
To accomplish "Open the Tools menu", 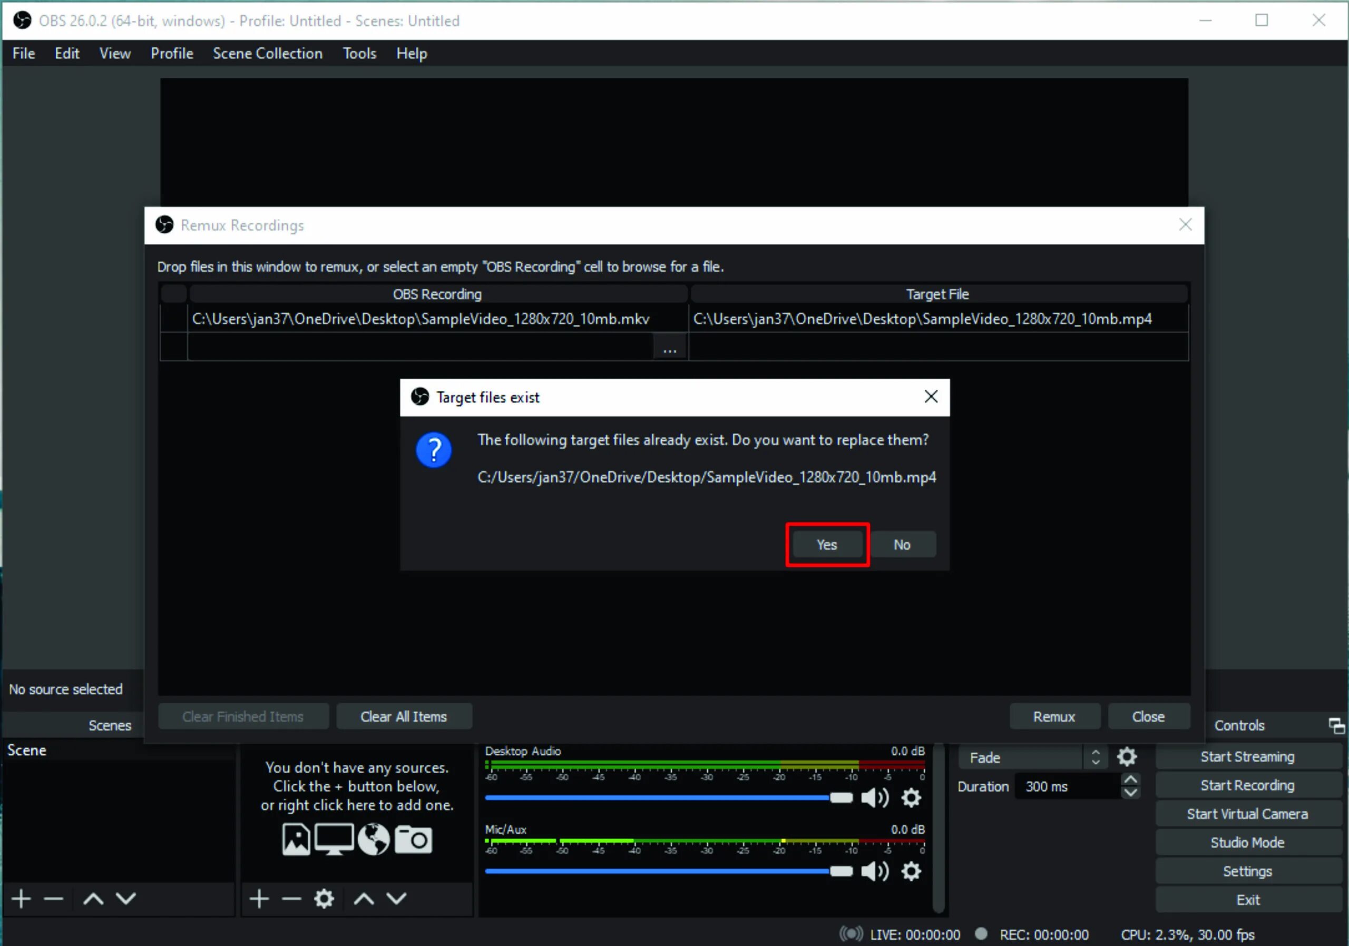I will 359,53.
